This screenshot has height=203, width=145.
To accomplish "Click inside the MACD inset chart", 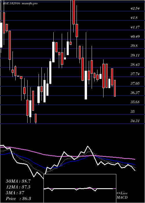I will tap(80, 188).
